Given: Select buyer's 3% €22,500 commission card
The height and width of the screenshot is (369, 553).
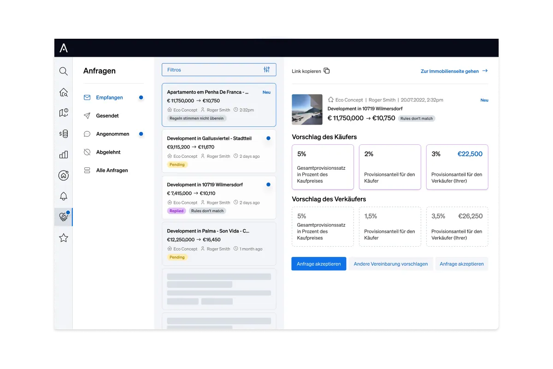Looking at the screenshot, I should 457,167.
